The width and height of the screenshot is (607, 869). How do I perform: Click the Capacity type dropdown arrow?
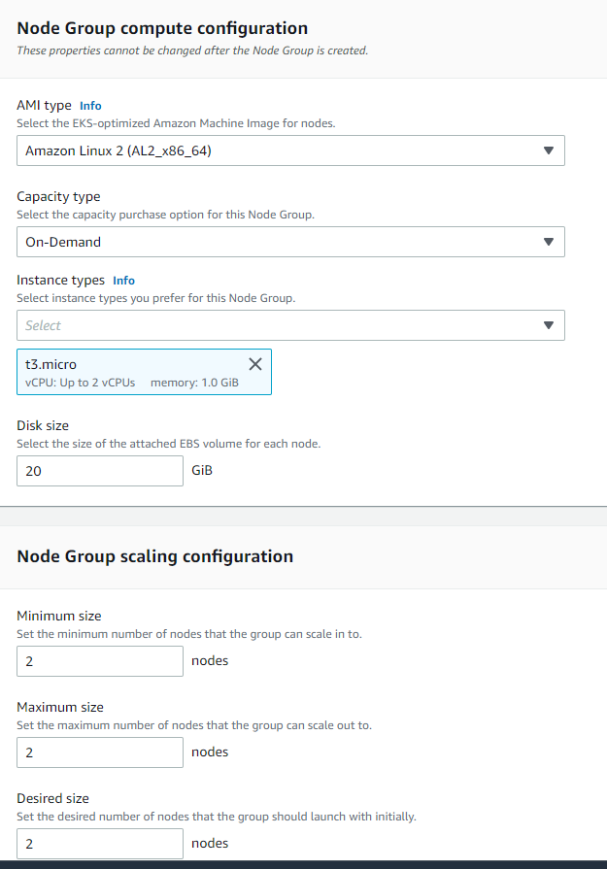(x=548, y=242)
